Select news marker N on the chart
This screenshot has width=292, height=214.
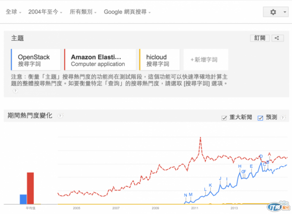(x=185, y=195)
